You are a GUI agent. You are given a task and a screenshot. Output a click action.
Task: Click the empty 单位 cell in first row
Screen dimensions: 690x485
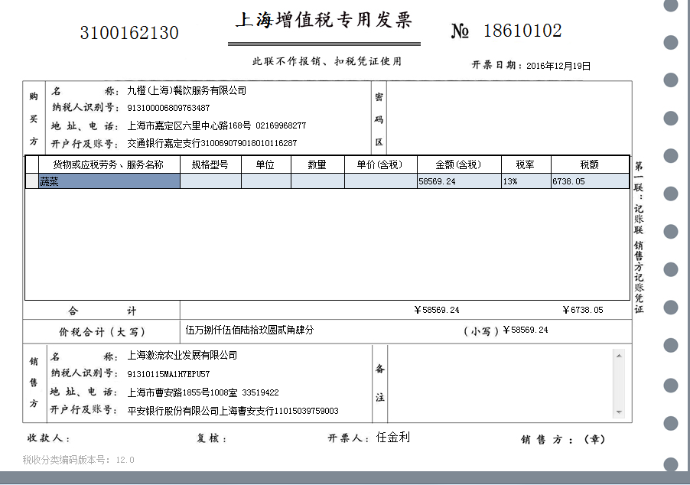coord(265,181)
